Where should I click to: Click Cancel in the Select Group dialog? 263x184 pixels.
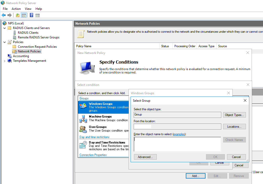click(x=236, y=157)
